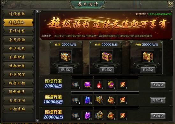
Task: Select the purple orb reward in 2000钻石 row
Action: point(87,85)
